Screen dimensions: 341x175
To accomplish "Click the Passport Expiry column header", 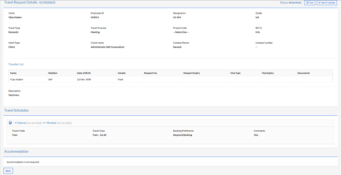I will click(x=191, y=73).
